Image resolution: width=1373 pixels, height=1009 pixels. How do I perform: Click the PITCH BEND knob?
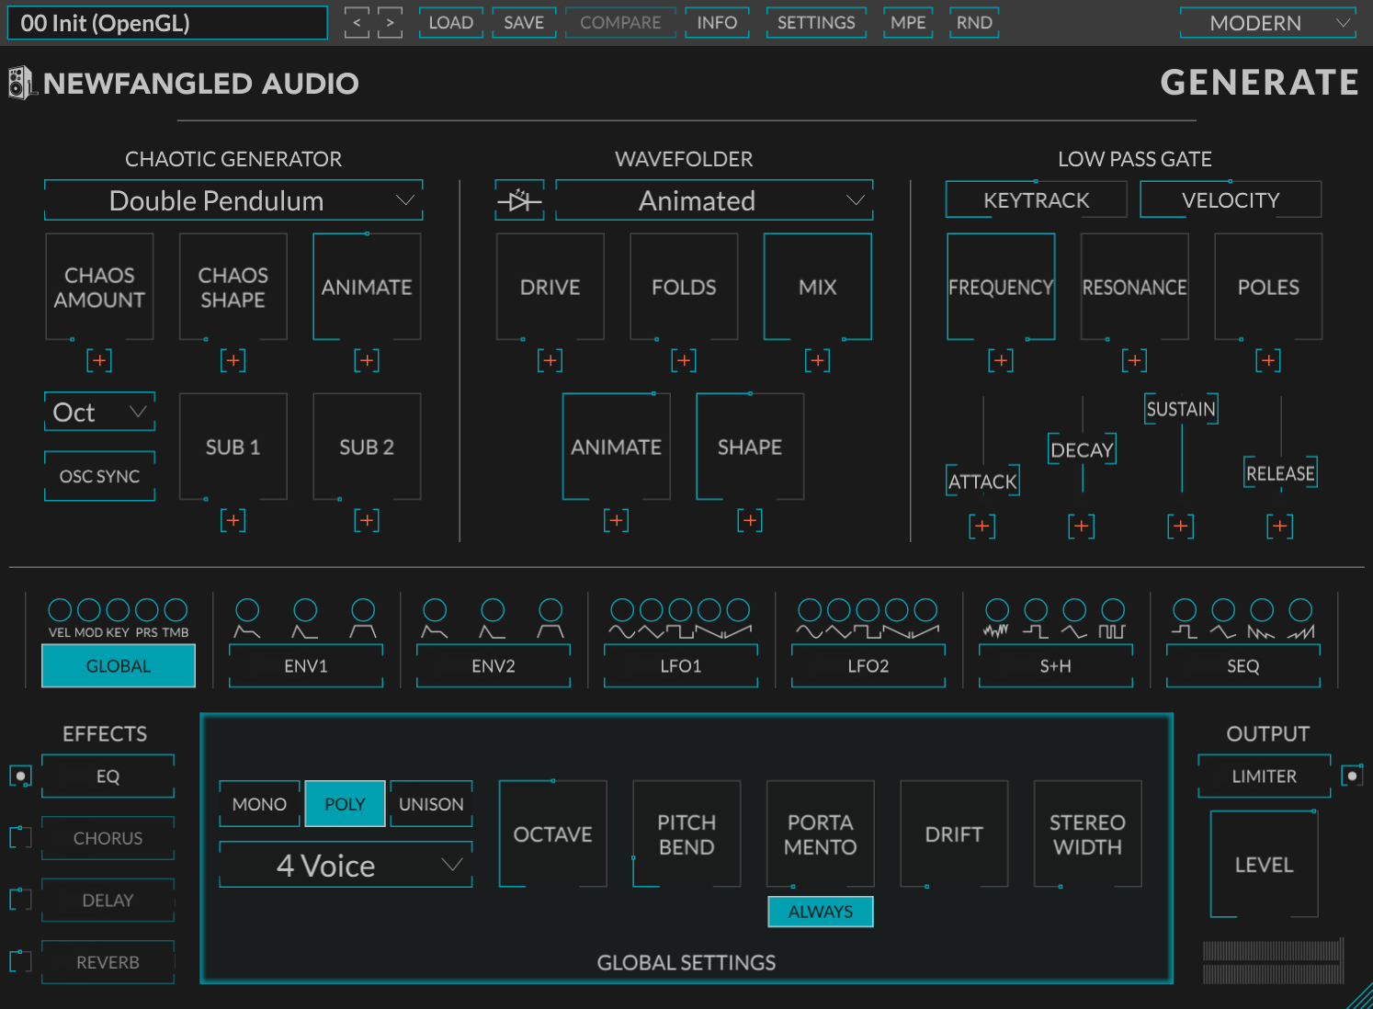point(686,834)
